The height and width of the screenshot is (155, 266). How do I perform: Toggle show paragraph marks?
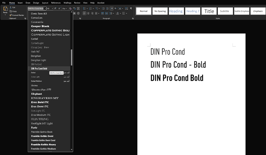(x=131, y=8)
